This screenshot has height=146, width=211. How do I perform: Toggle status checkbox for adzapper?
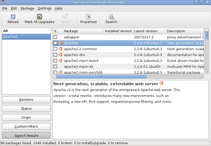click(x=55, y=37)
